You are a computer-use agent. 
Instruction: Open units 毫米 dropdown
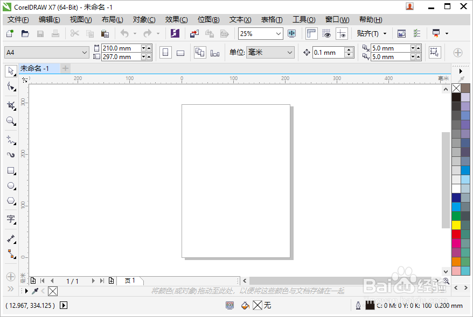tap(290, 52)
